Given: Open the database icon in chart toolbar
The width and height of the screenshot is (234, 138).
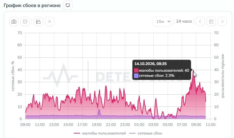Looking at the screenshot, I should pos(25,21).
